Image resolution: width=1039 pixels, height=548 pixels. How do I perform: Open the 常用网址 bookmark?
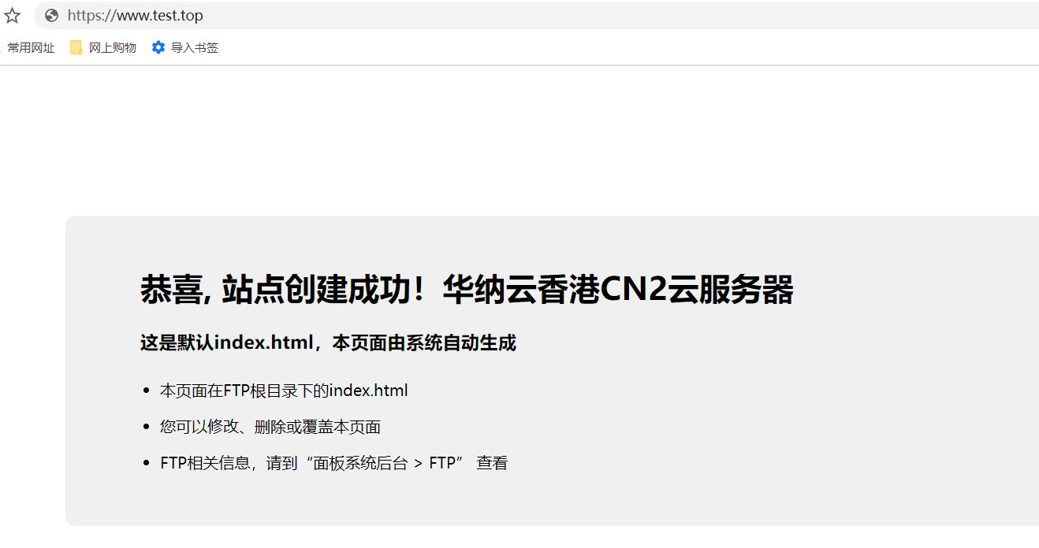coord(32,48)
